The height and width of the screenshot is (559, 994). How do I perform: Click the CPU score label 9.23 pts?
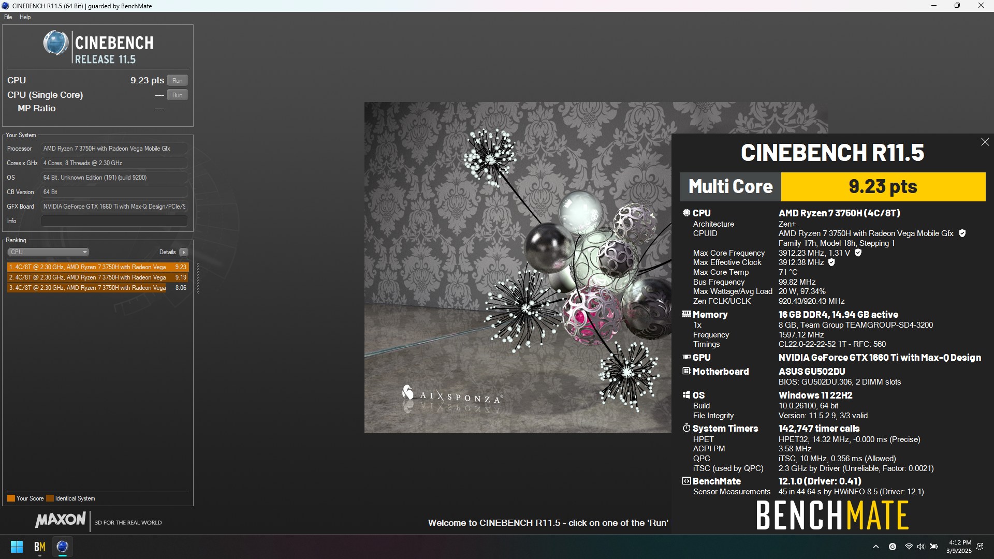tap(147, 81)
